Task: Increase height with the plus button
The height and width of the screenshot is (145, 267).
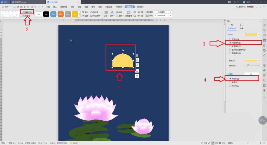Action: [170, 12]
